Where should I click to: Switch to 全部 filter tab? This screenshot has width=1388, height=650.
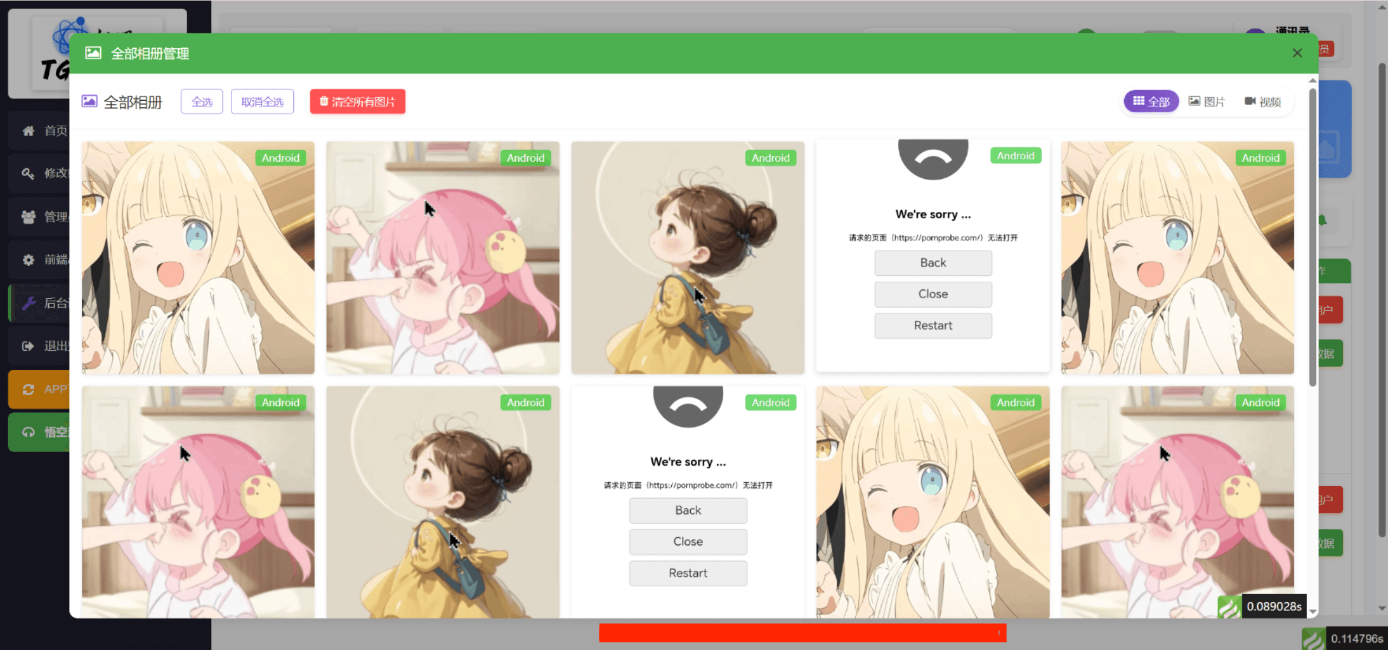point(1151,101)
